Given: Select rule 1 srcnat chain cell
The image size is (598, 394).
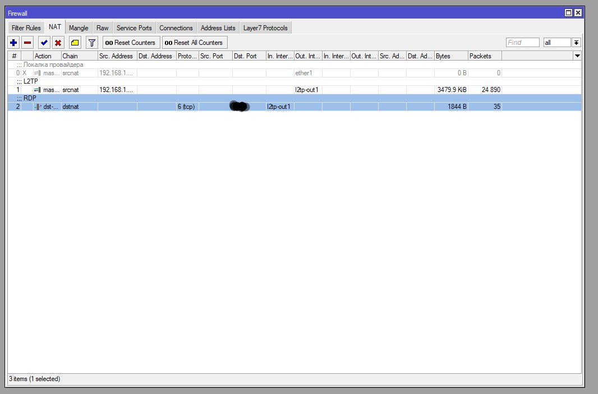Looking at the screenshot, I should pyautogui.click(x=79, y=90).
